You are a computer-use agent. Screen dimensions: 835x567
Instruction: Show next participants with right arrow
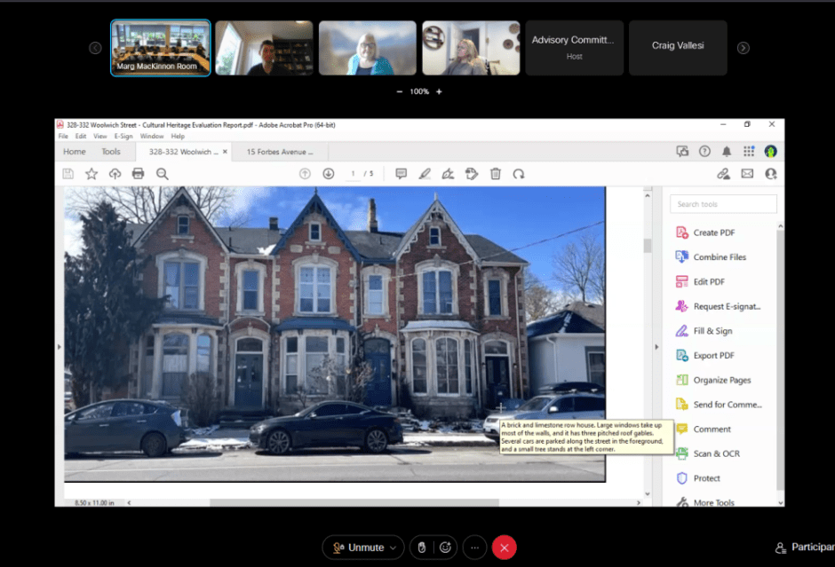(744, 48)
